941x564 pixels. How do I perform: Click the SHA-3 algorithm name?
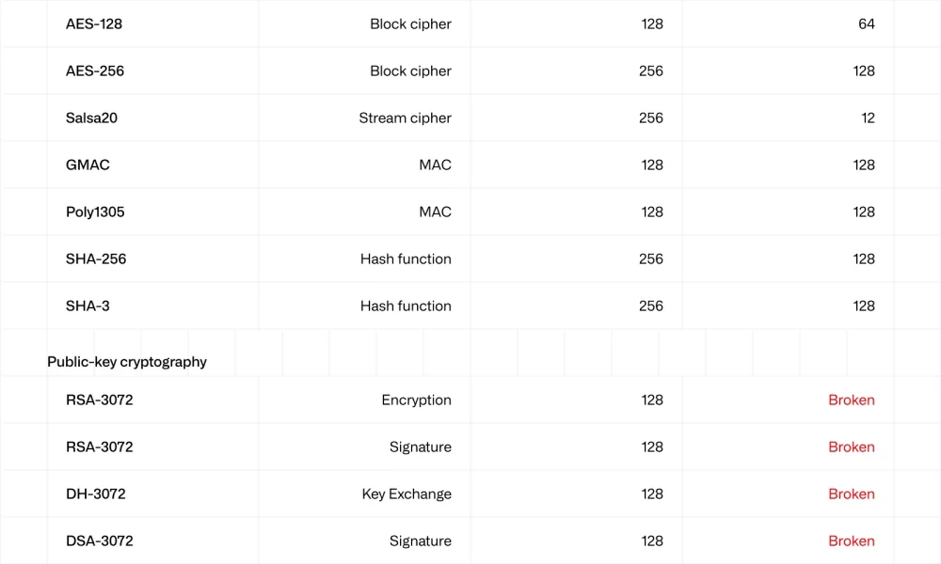tap(88, 306)
